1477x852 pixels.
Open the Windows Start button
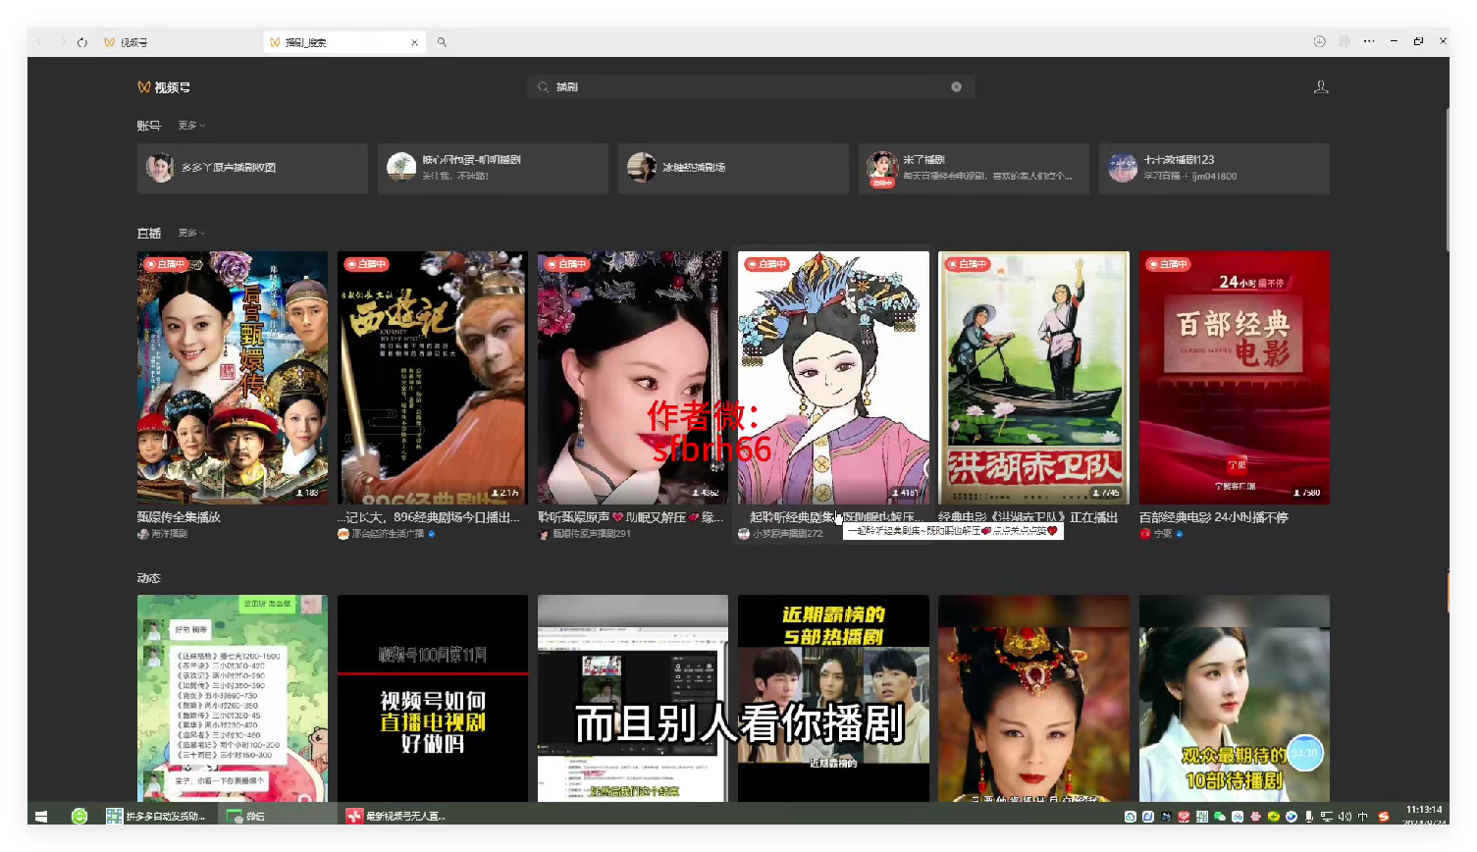tap(41, 816)
